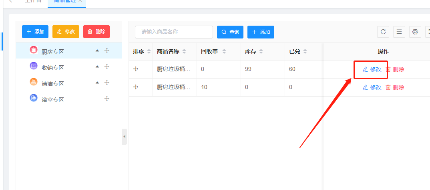The image size is (430, 190).
Task: Click the red 删除 category button
Action: tap(96, 32)
